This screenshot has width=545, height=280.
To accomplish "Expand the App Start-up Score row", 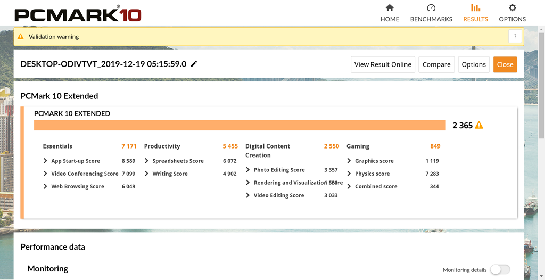I will coord(45,161).
